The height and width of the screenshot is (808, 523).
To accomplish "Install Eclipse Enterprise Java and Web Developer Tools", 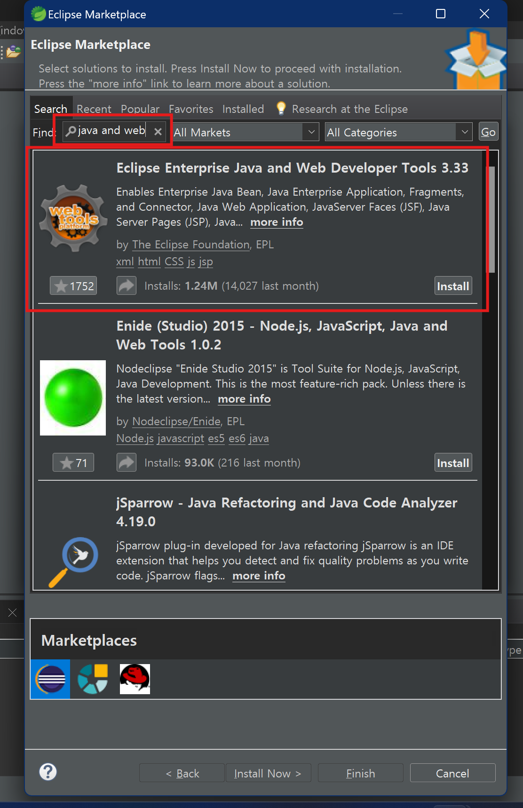I will pos(453,286).
